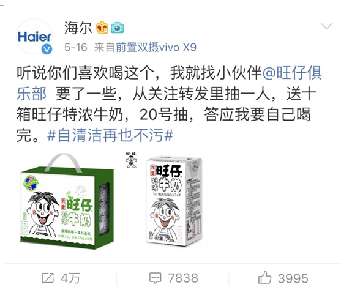View the white milk carton image
This screenshot has height=298, width=341.
tap(174, 201)
